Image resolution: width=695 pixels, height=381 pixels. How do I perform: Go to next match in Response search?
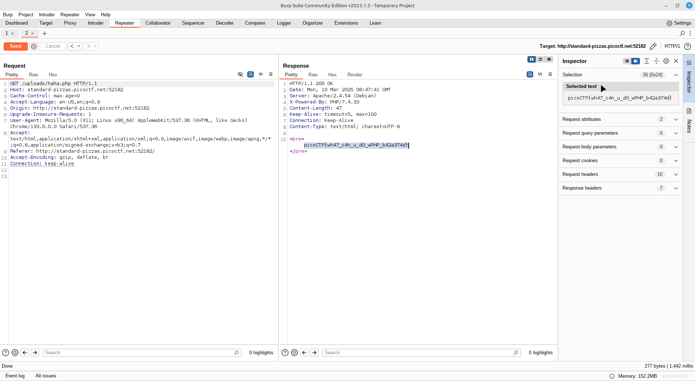coord(315,352)
